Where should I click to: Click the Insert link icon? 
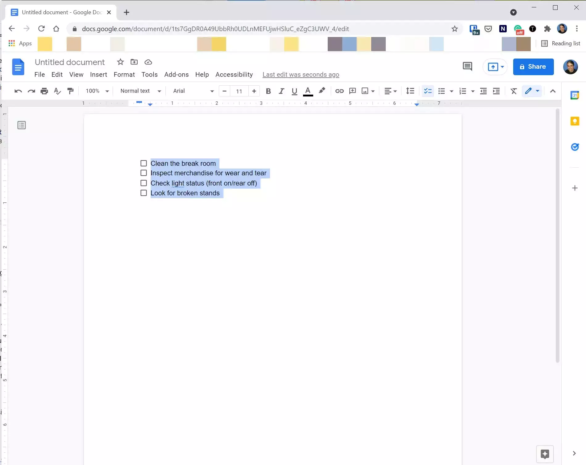[339, 91]
